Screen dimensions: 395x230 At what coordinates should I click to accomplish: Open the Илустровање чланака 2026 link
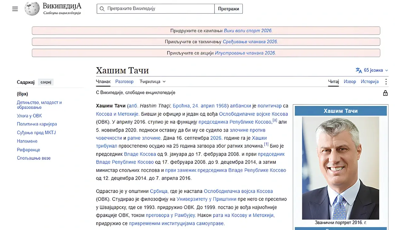pyautogui.click(x=245, y=53)
